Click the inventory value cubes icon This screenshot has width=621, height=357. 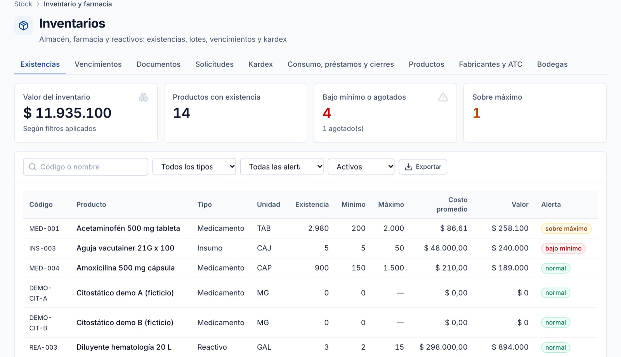(144, 97)
